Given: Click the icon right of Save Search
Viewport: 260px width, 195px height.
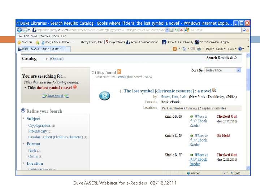Looking at the screenshot, I should (x=67, y=96).
